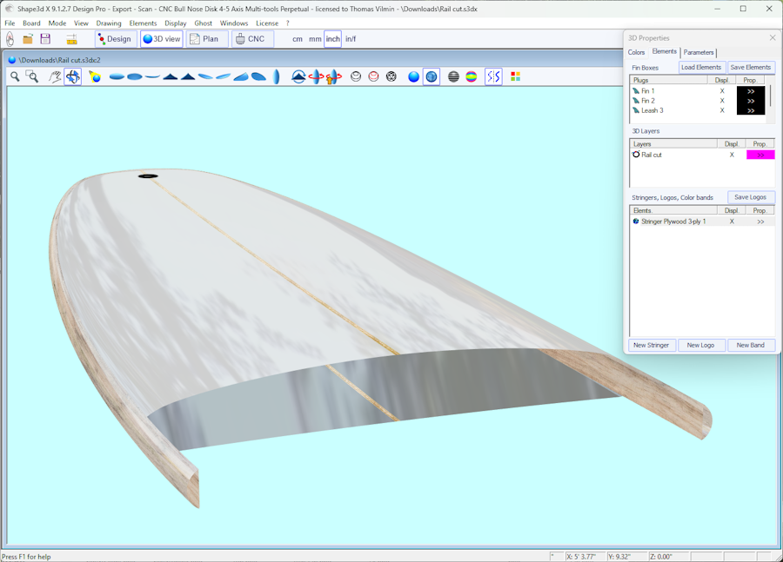This screenshot has width=783, height=562.
Task: Activate the hand pan tool
Action: (x=54, y=76)
